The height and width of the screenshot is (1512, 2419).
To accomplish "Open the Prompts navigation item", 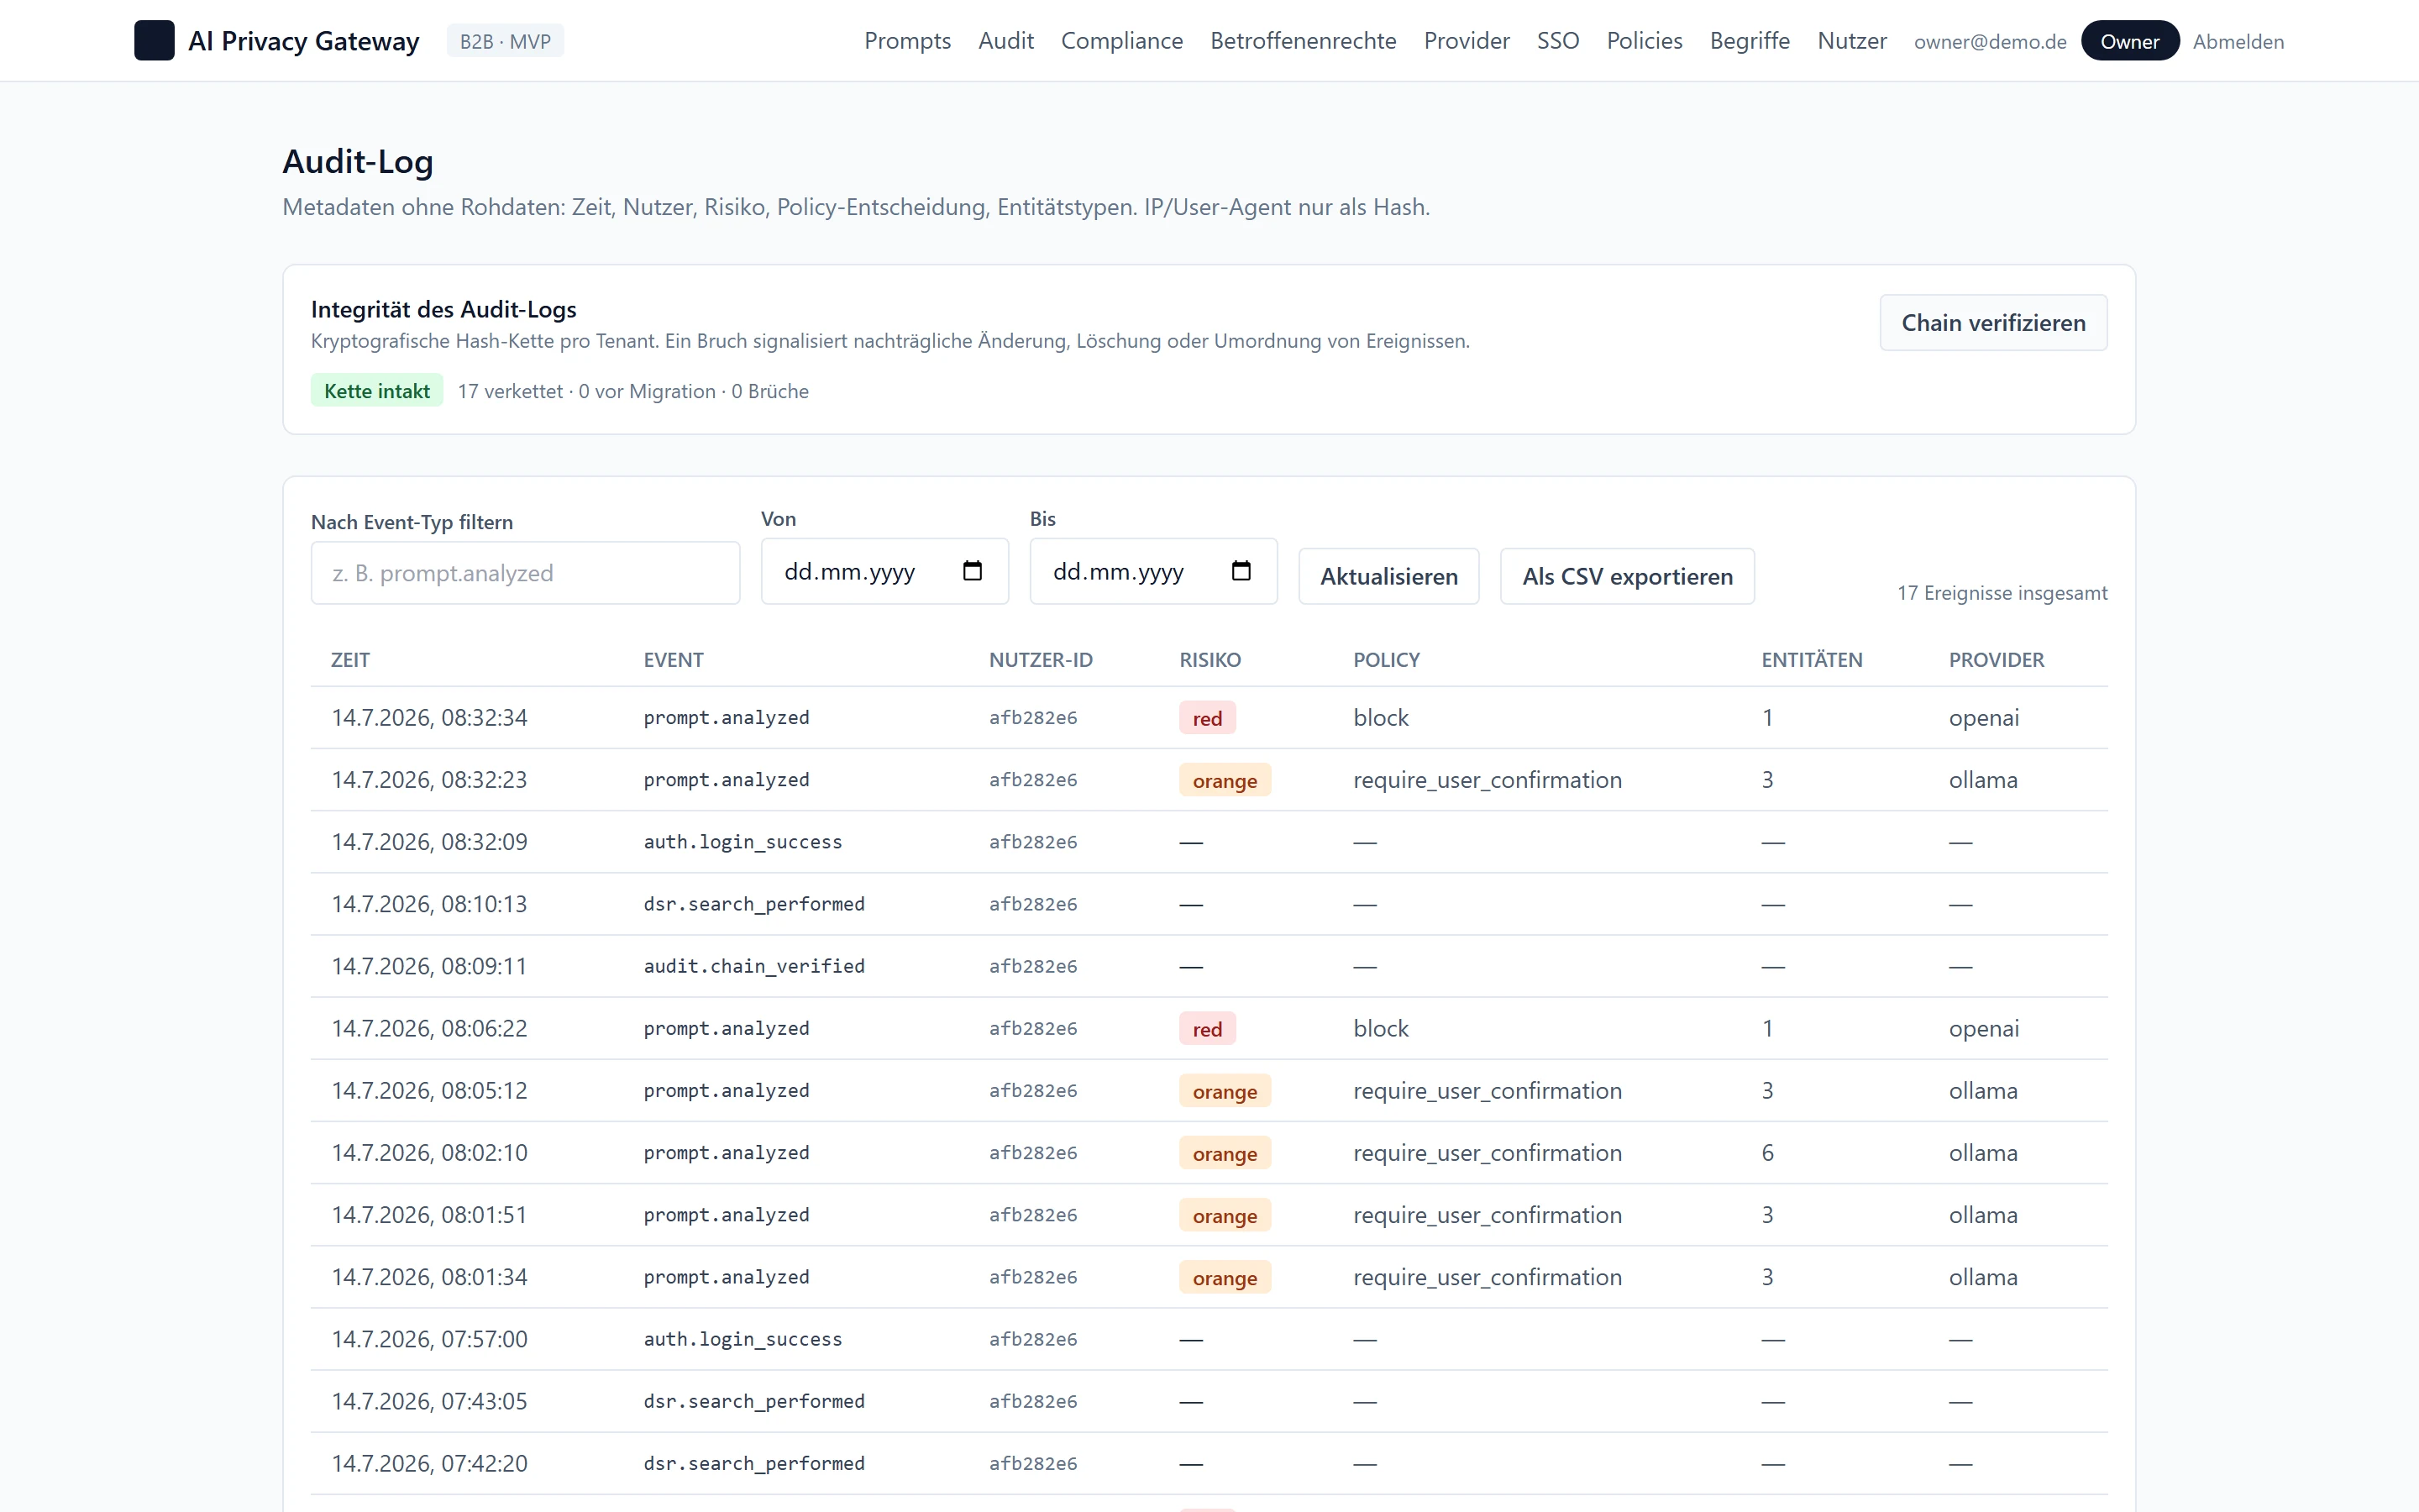I will click(x=906, y=41).
